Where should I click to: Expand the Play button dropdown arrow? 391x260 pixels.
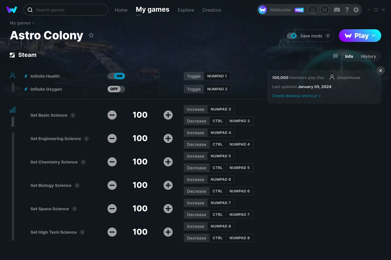click(x=374, y=36)
